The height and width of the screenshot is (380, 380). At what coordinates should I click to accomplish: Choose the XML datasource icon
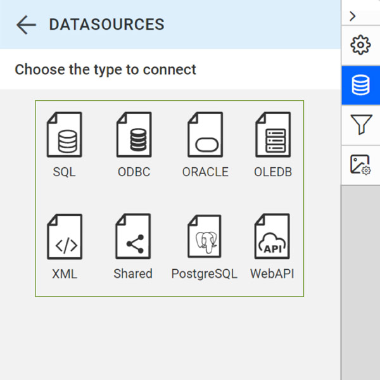pyautogui.click(x=65, y=237)
